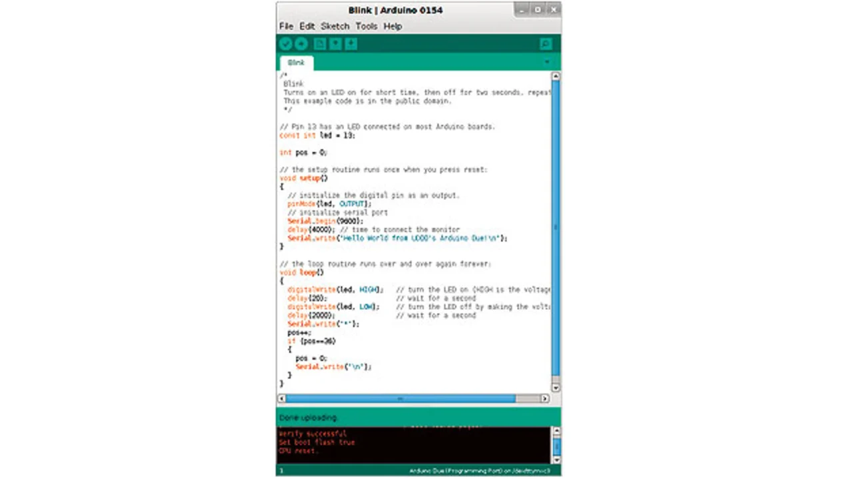The image size is (853, 479).
Task: Open the Serial Monitor magnifier icon
Action: (545, 44)
